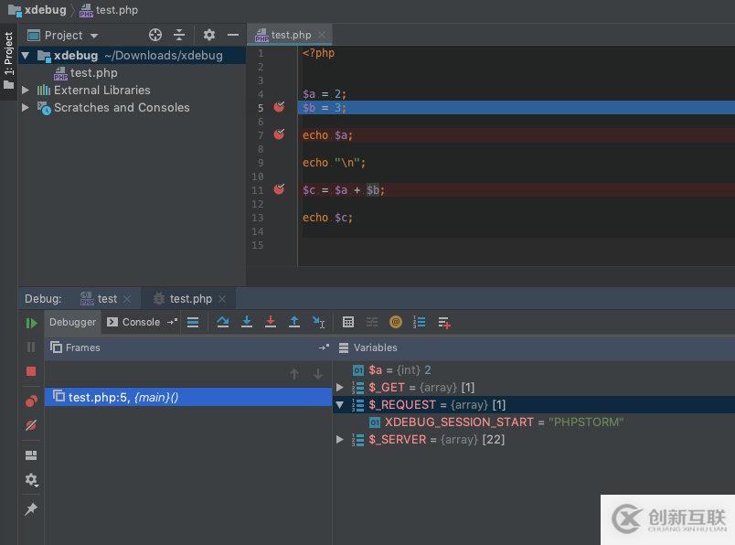Toggle the breakpoint on line 7
Image resolution: width=735 pixels, height=545 pixels.
click(279, 135)
